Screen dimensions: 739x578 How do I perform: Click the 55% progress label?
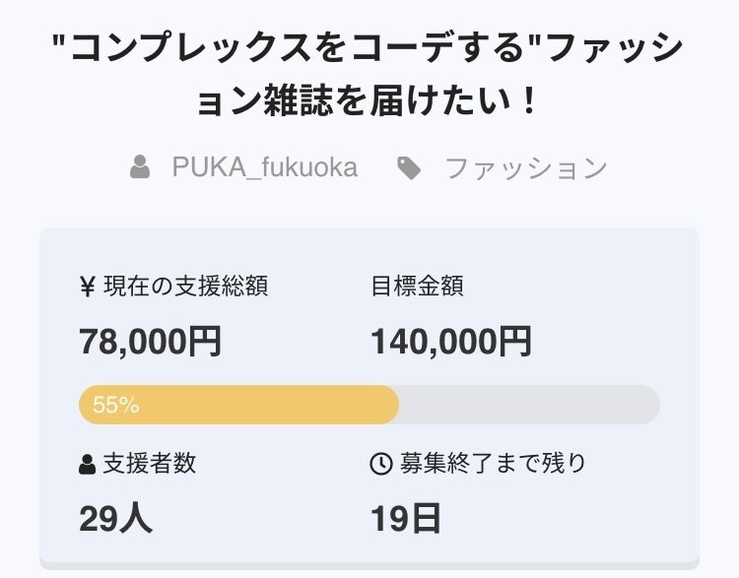[115, 405]
